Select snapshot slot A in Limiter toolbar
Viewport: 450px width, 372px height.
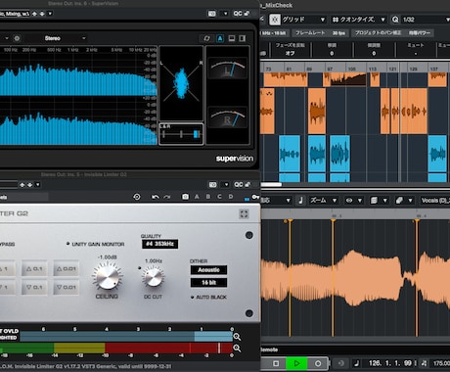coord(197,197)
